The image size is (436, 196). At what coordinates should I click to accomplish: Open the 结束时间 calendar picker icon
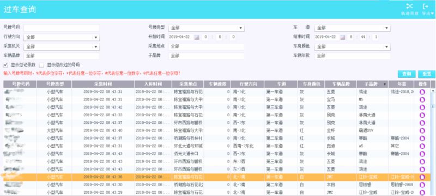(x=343, y=37)
